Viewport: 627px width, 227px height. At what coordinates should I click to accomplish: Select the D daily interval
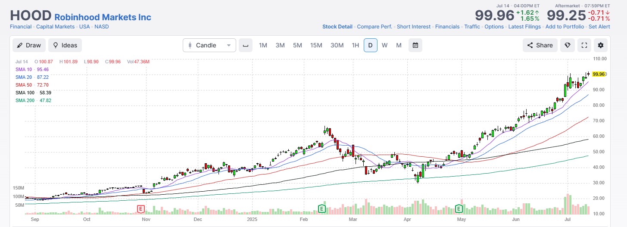[370, 45]
